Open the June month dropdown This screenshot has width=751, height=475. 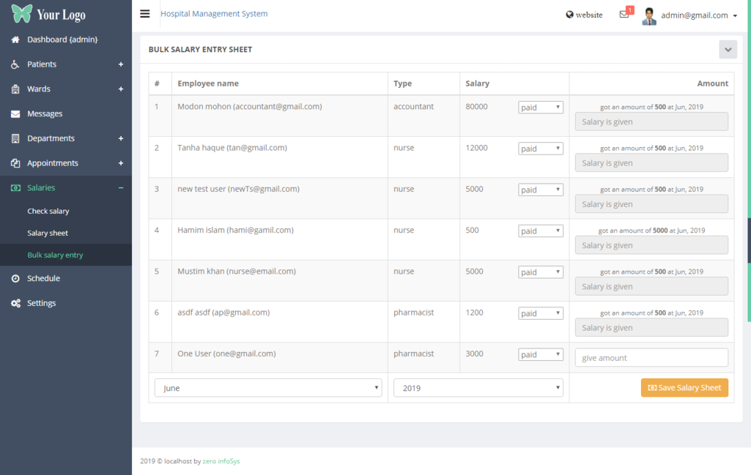(268, 388)
